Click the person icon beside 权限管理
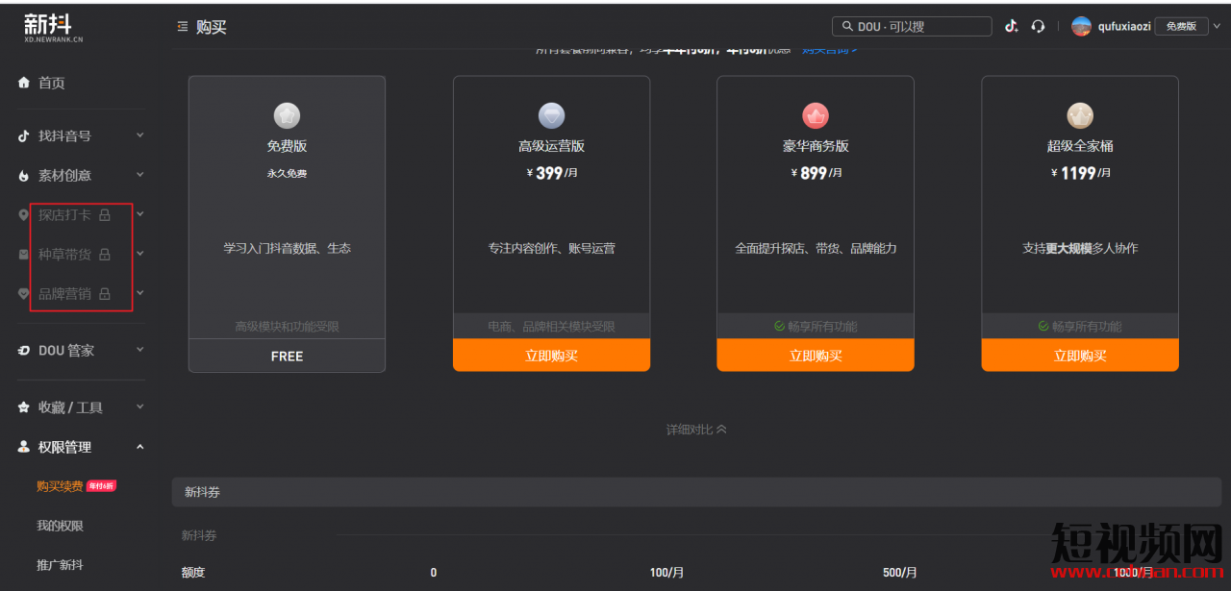Viewport: 1231px width, 591px height. click(24, 447)
